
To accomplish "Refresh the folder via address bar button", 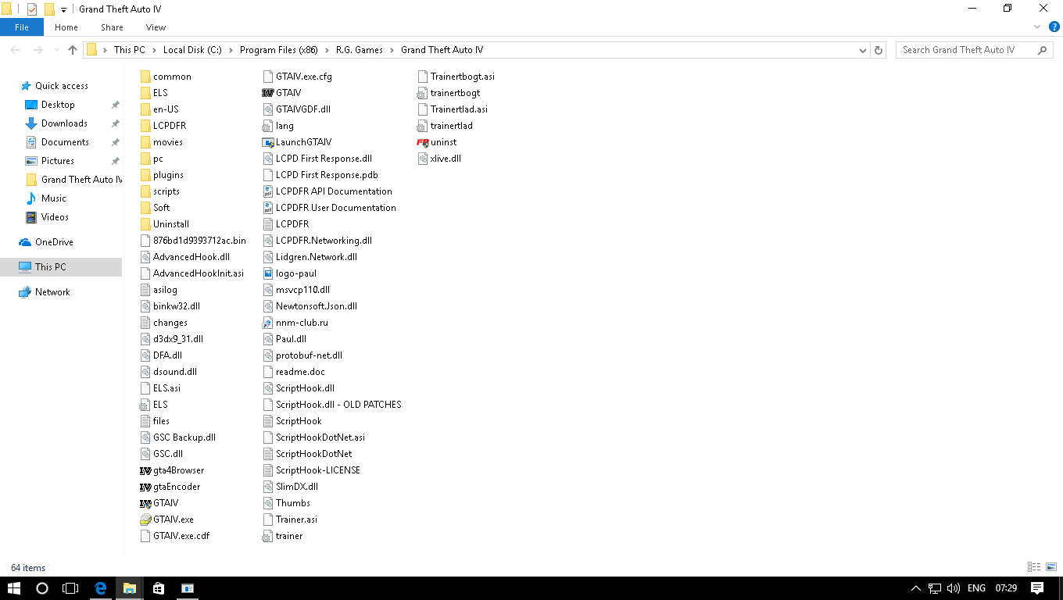I will click(879, 50).
